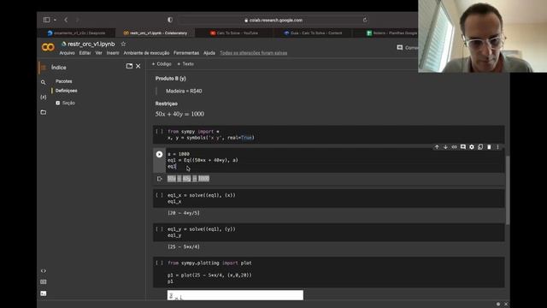Run the sympy.plotting plot cell
The width and height of the screenshot is (547, 308).
[159, 263]
